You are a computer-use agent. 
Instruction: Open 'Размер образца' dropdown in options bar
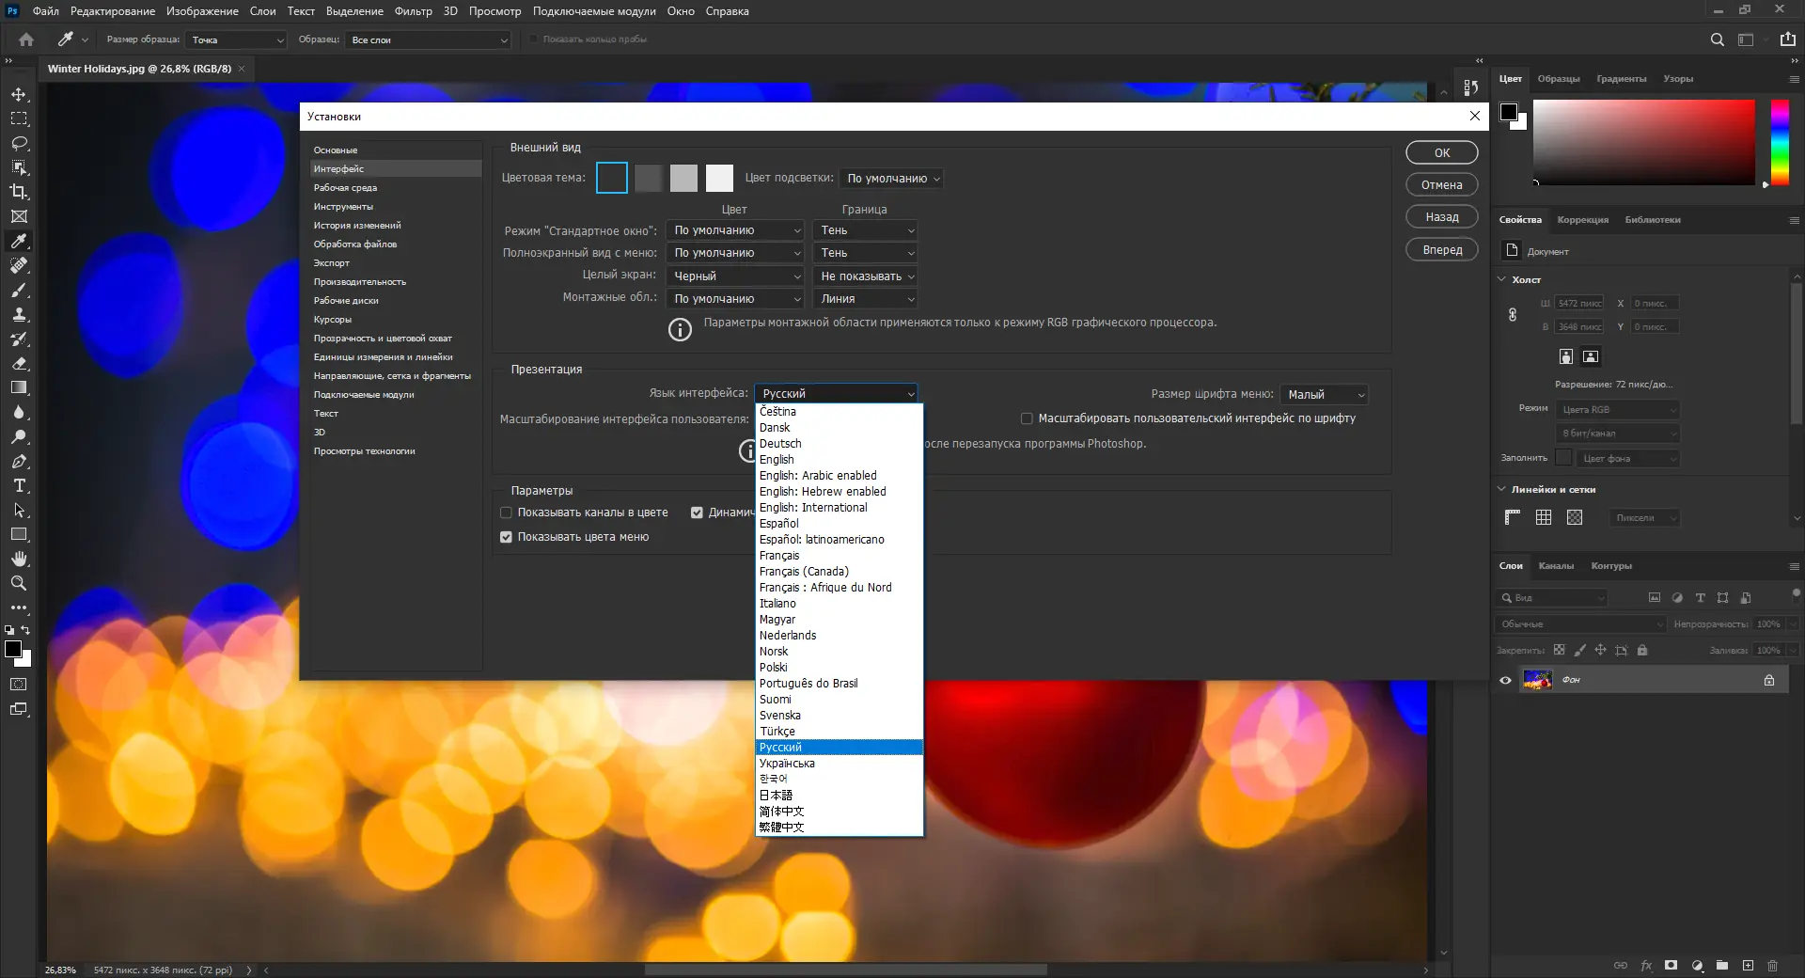click(236, 39)
